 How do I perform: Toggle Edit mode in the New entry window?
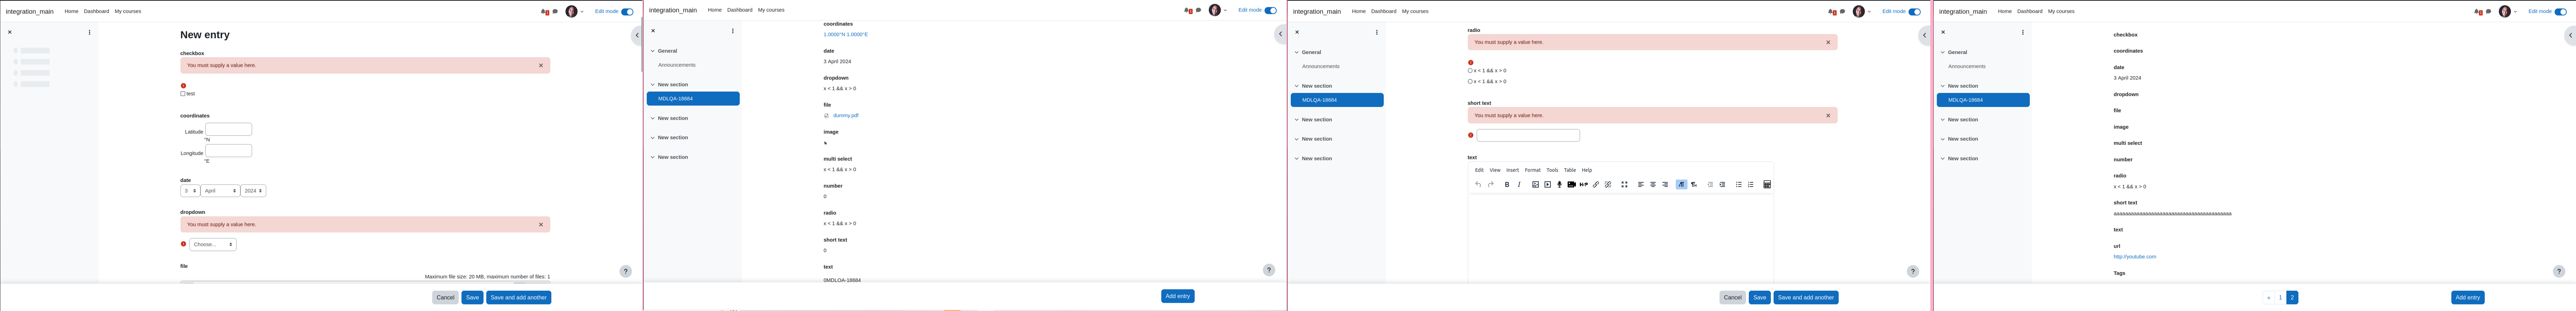click(627, 12)
